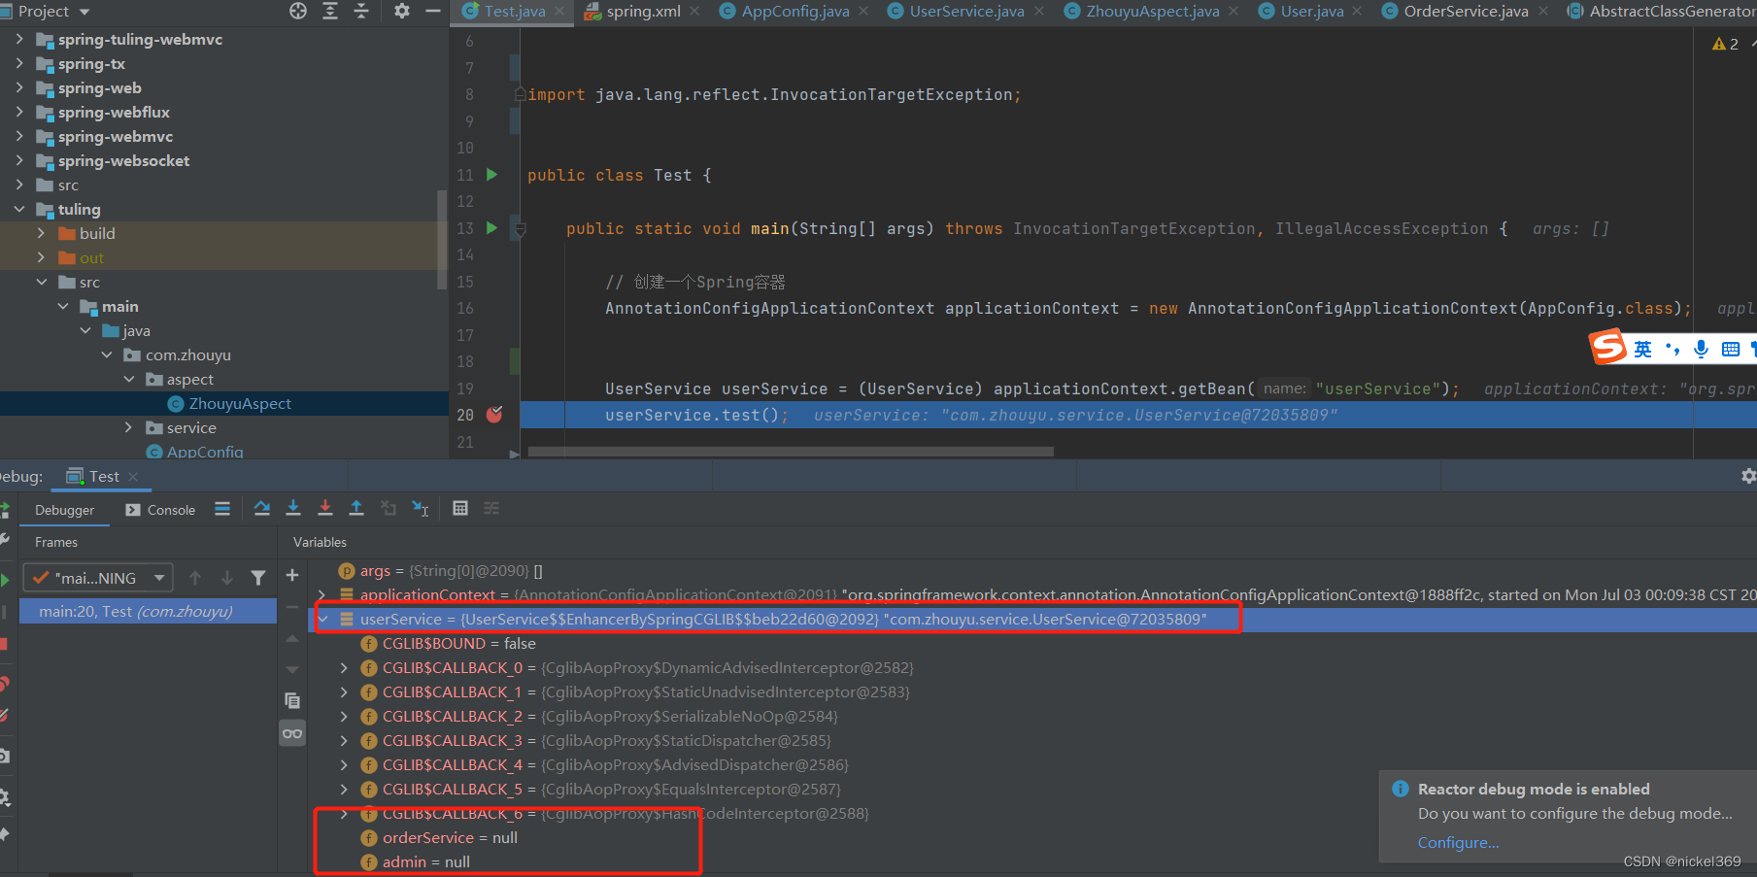
Task: Close the User.java tab
Action: [x=1357, y=12]
